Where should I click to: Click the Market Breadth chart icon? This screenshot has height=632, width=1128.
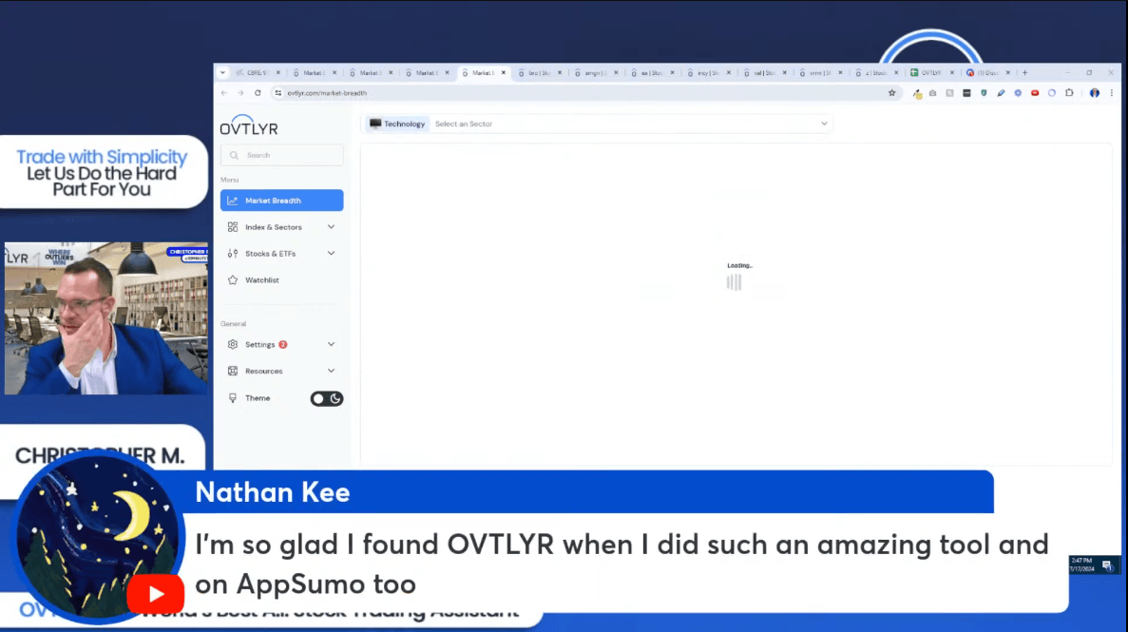(x=233, y=201)
